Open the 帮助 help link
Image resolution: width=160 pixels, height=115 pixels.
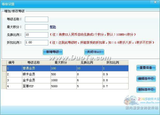click(53, 27)
